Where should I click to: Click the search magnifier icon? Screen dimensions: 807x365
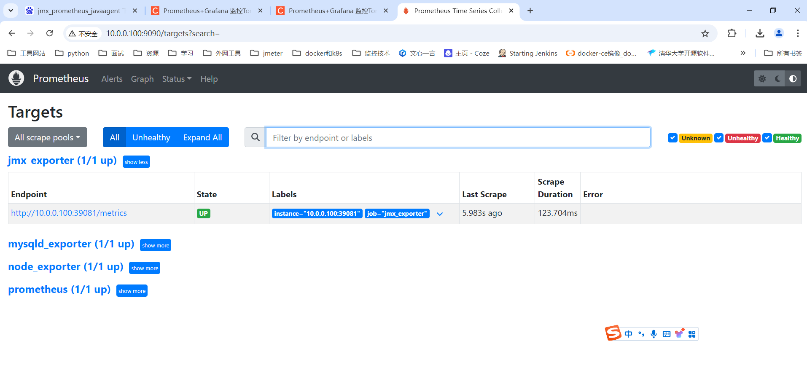255,137
